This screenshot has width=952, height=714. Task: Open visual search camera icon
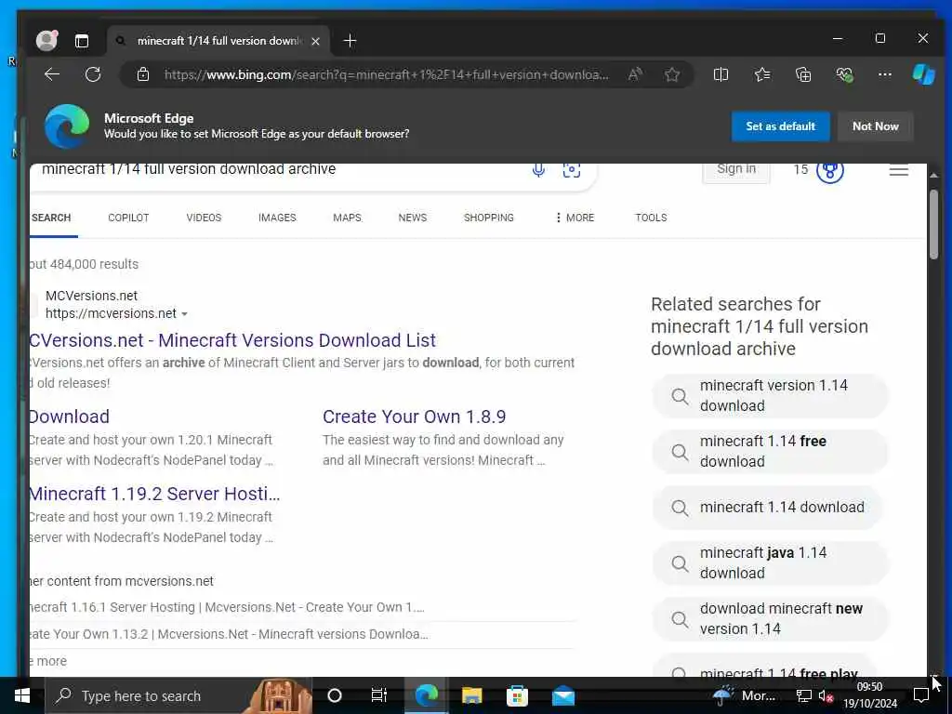pos(572,171)
